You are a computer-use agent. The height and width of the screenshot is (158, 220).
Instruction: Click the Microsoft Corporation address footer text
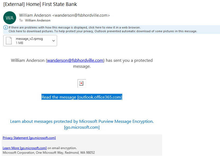point(49,153)
